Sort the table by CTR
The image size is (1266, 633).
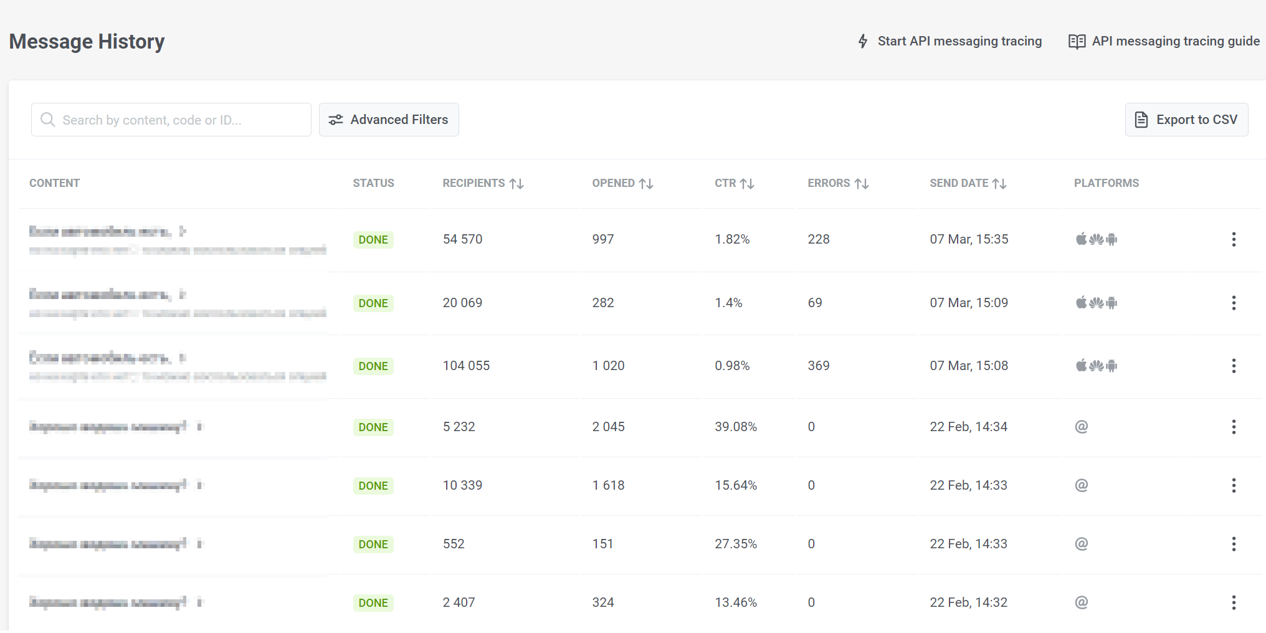click(x=747, y=184)
